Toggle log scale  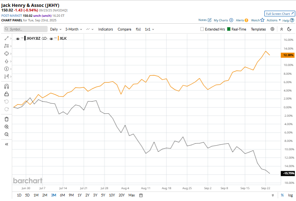point(290,195)
